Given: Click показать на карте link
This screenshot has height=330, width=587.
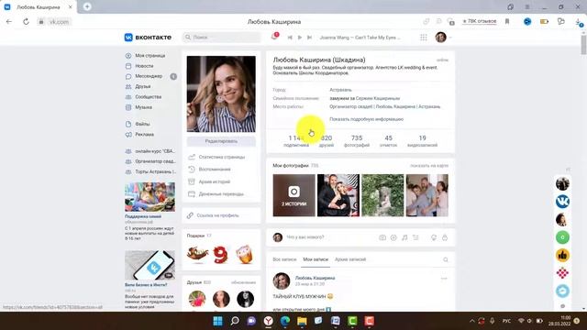Looking at the screenshot, I should (429, 165).
